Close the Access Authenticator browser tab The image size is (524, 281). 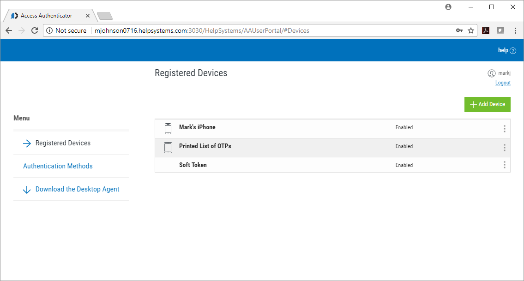click(88, 16)
